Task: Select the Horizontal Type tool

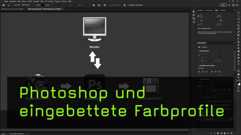Action: (238, 65)
